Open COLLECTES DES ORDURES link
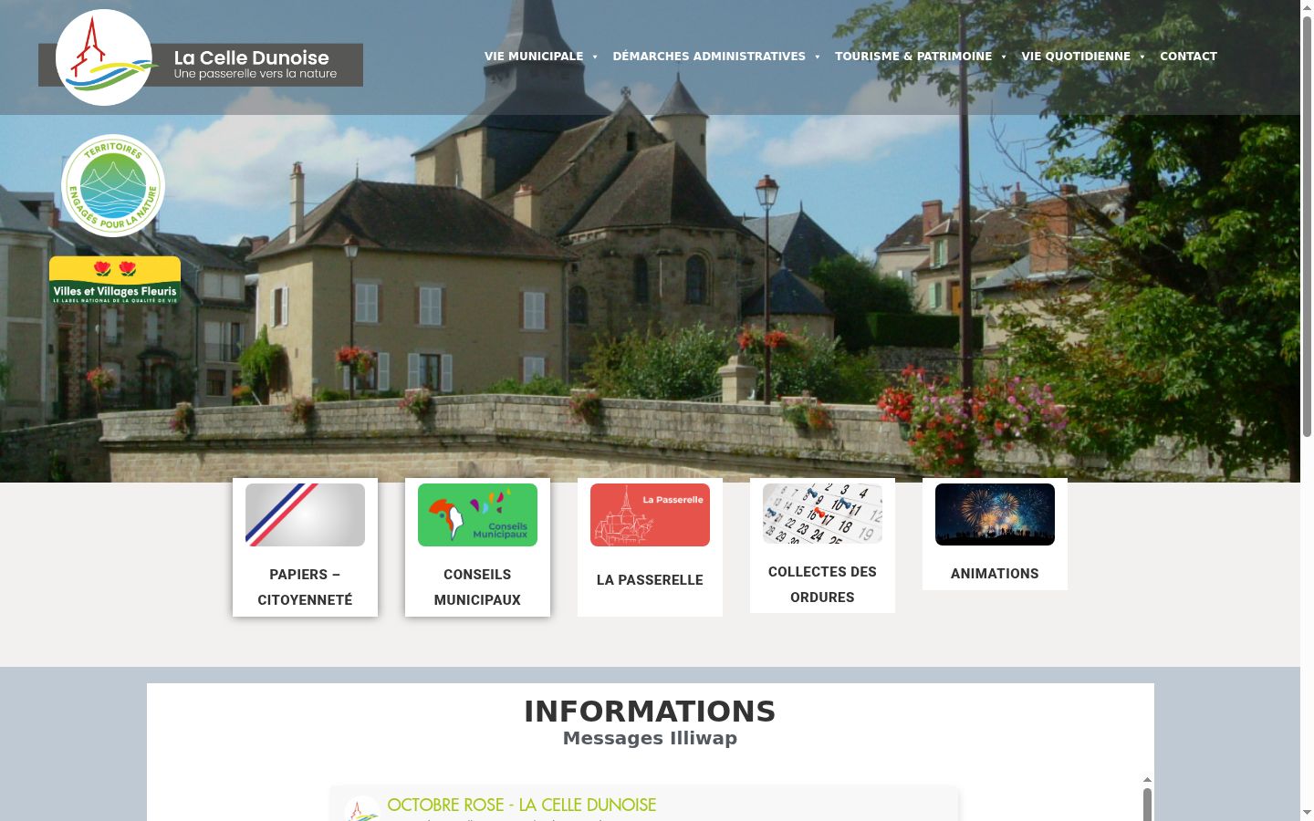This screenshot has width=1314, height=821. coord(822,584)
